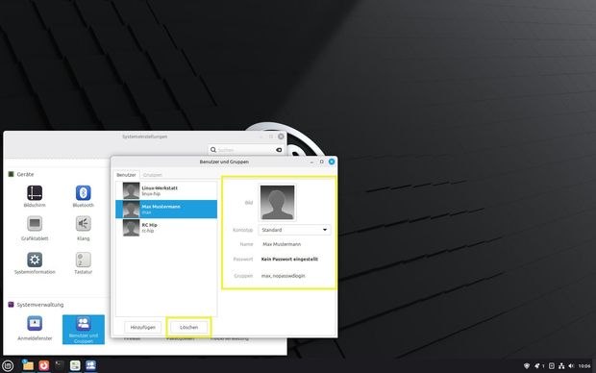Open the volume control tray icon
The height and width of the screenshot is (373, 596).
coord(571,365)
